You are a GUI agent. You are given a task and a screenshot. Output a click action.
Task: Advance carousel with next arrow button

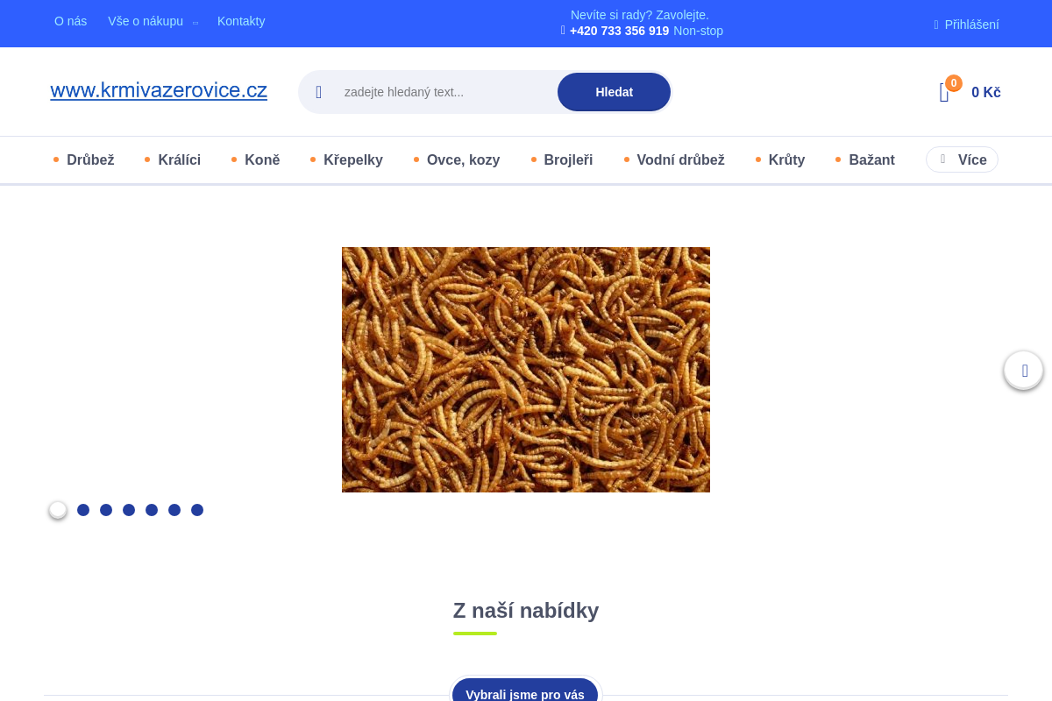point(1023,371)
